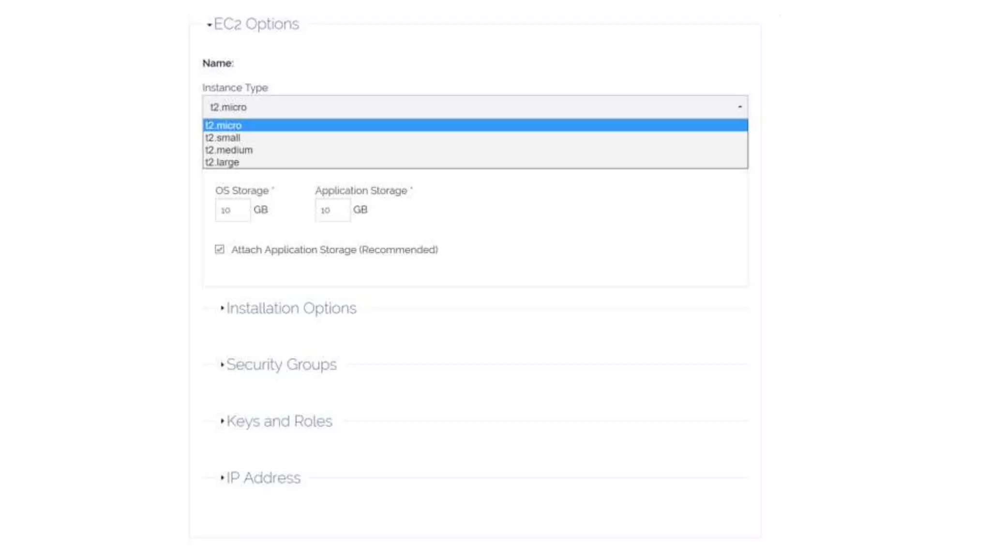Click the collapse arrow beside EC2 Options
The width and height of the screenshot is (991, 557).
coord(209,25)
